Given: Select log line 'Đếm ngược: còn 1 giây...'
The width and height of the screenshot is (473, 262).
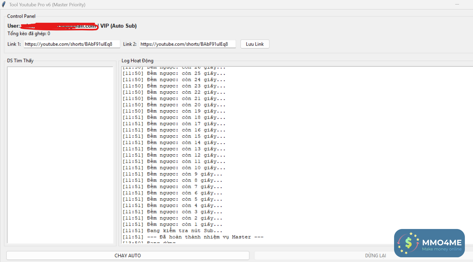Looking at the screenshot, I should 173,224.
